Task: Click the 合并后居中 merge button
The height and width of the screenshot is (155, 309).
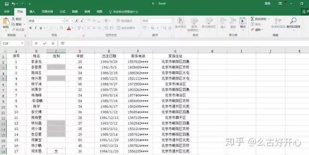Action: point(126,28)
